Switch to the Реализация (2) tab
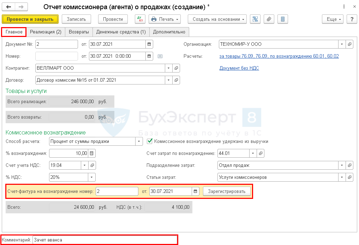 tap(46, 32)
